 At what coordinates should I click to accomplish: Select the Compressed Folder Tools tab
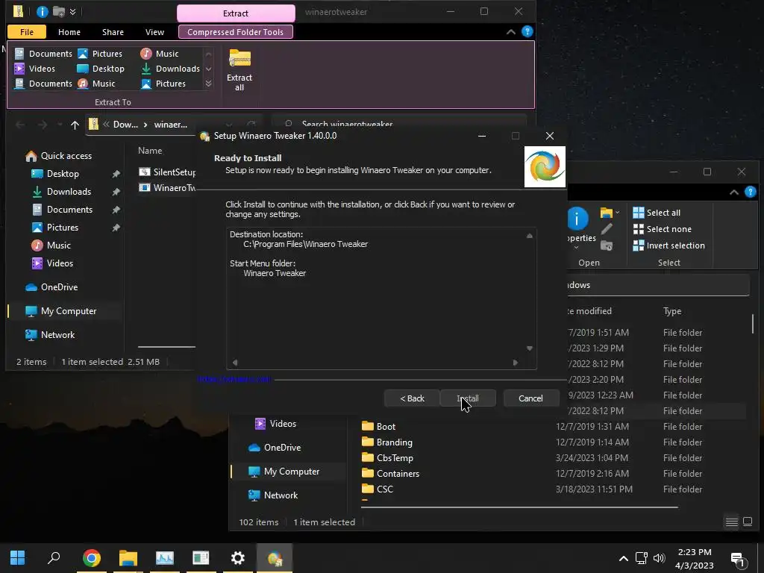click(x=235, y=31)
